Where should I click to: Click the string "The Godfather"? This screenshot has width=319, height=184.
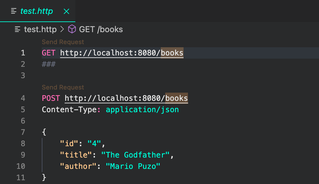135,155
